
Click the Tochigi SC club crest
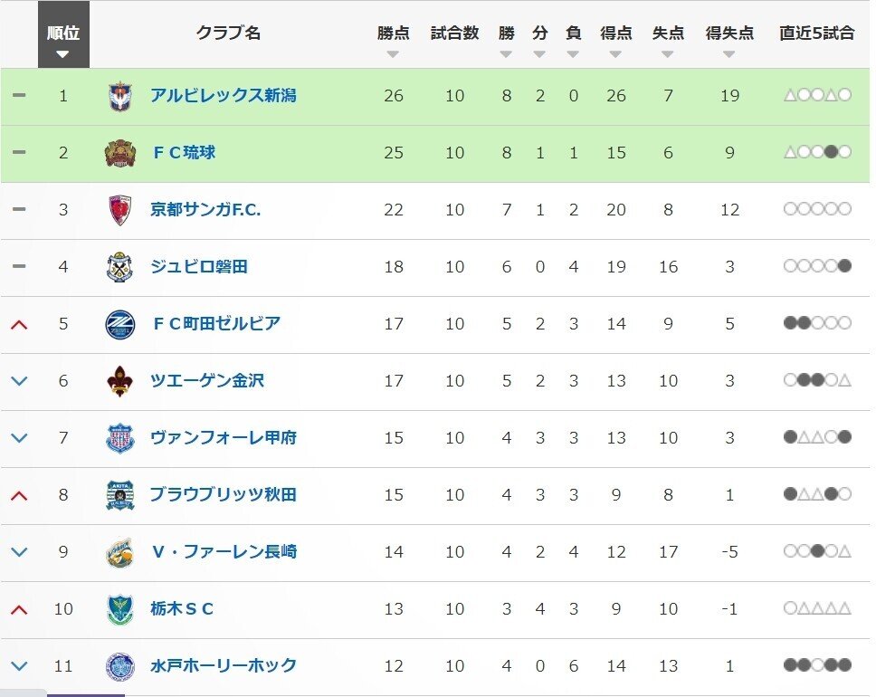[119, 609]
